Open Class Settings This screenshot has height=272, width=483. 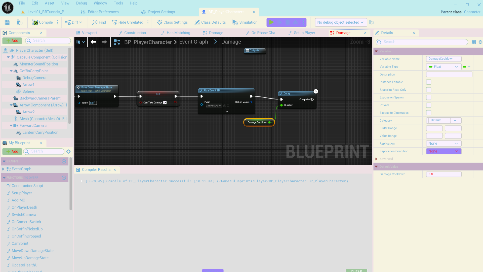coord(172,22)
